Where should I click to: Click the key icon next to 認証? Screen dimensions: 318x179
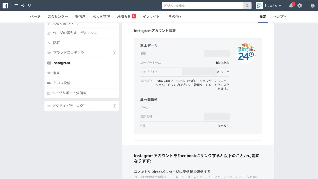[x=49, y=43]
